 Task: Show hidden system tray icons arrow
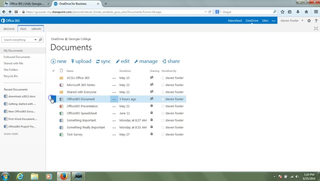[274, 177]
